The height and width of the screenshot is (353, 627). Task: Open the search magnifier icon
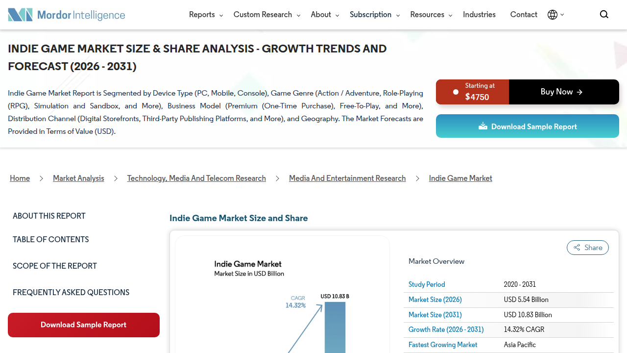coord(604,15)
